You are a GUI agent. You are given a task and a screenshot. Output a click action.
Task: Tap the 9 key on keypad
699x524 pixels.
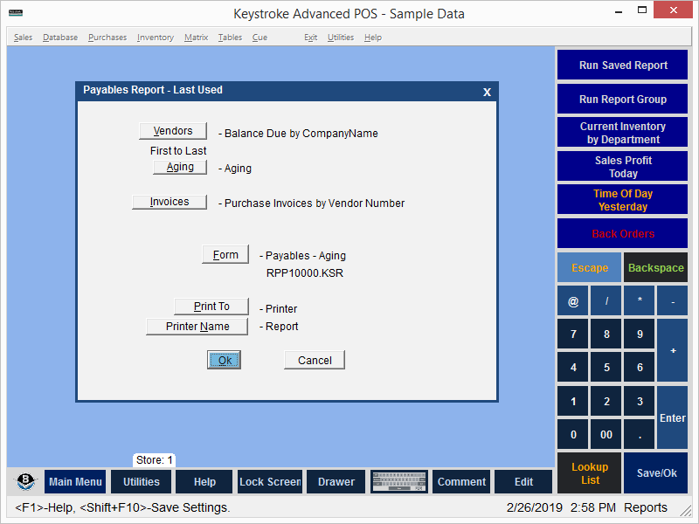640,334
